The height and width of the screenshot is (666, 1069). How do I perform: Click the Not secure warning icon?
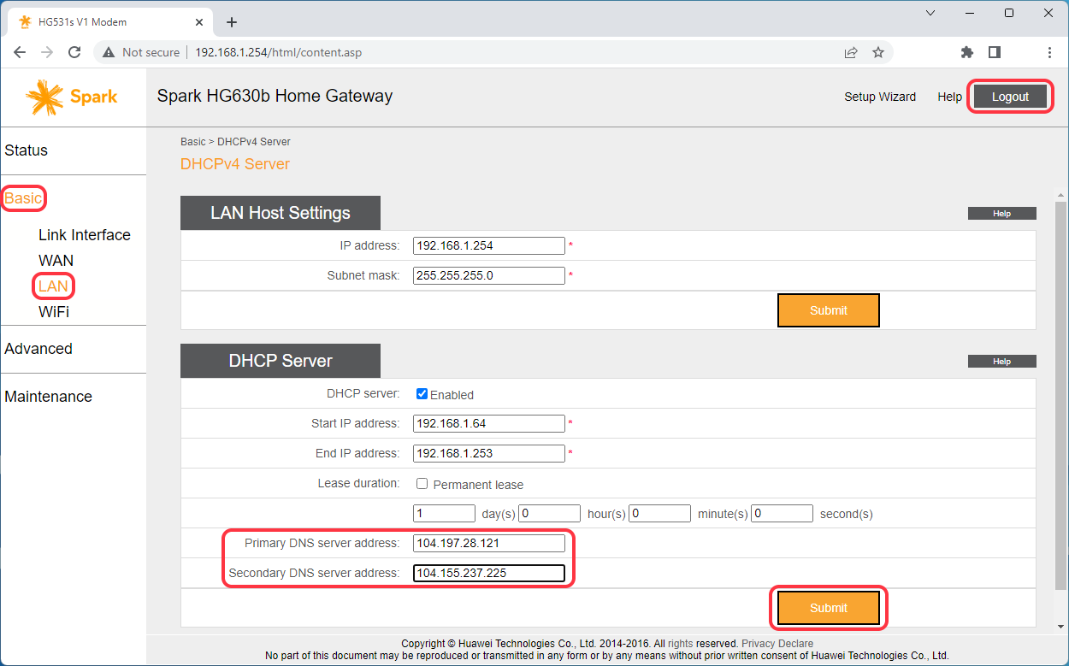click(109, 52)
